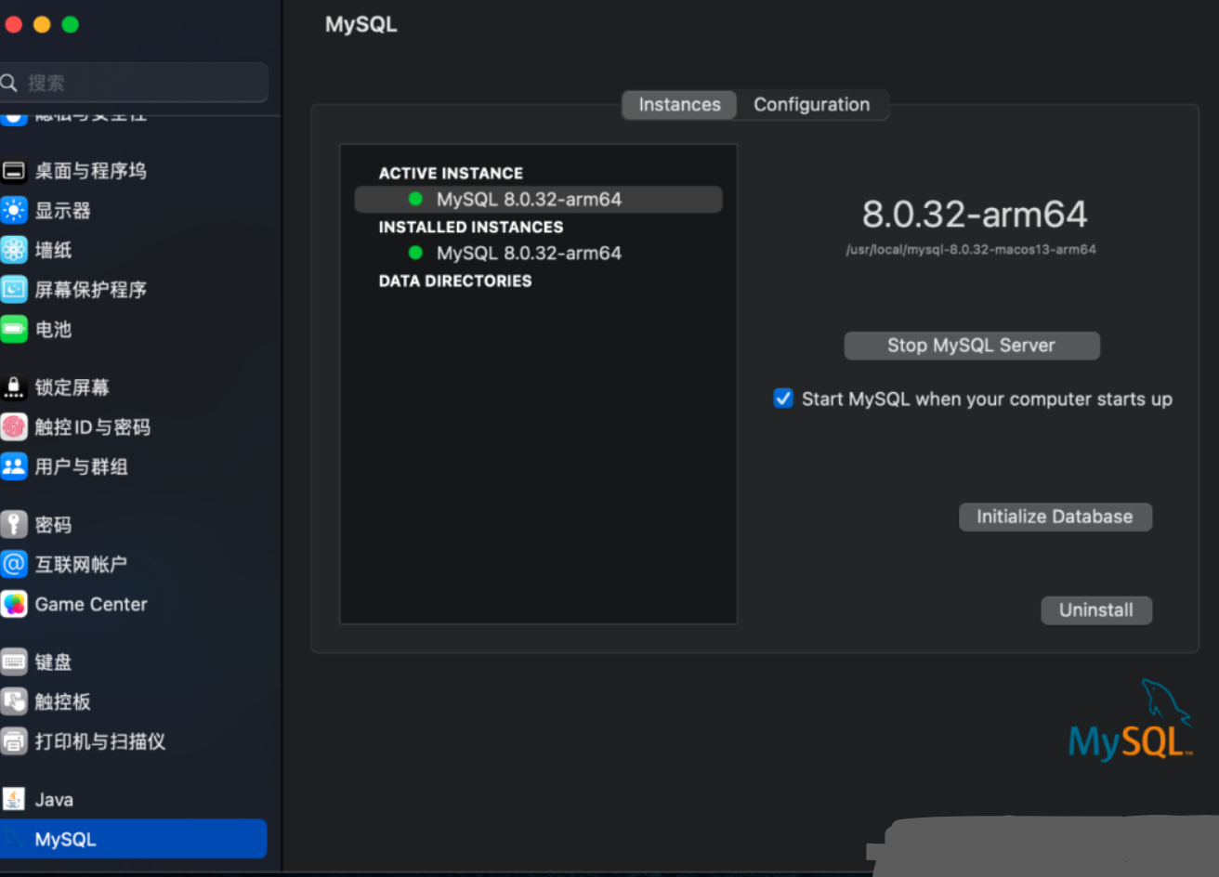Open Touch ID fingerprint icon (触控ID与密码)

14,427
